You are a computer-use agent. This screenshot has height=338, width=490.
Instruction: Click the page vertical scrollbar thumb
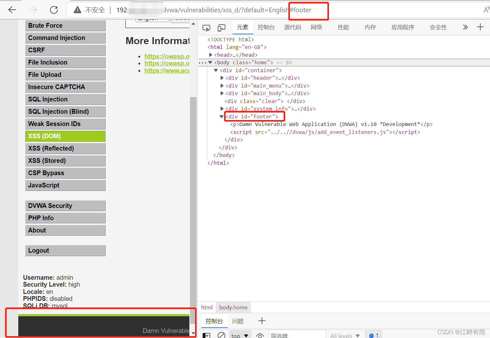click(193, 210)
